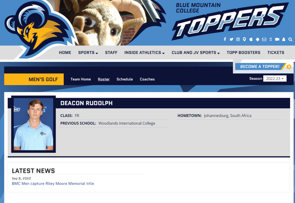Click the user profile icon
Screen dimensions: 295x203
click(x=284, y=39)
